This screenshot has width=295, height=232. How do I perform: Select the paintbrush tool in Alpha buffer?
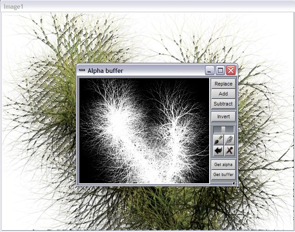218,140
